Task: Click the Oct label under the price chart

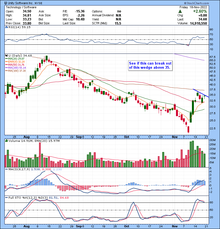Action: click(127, 137)
